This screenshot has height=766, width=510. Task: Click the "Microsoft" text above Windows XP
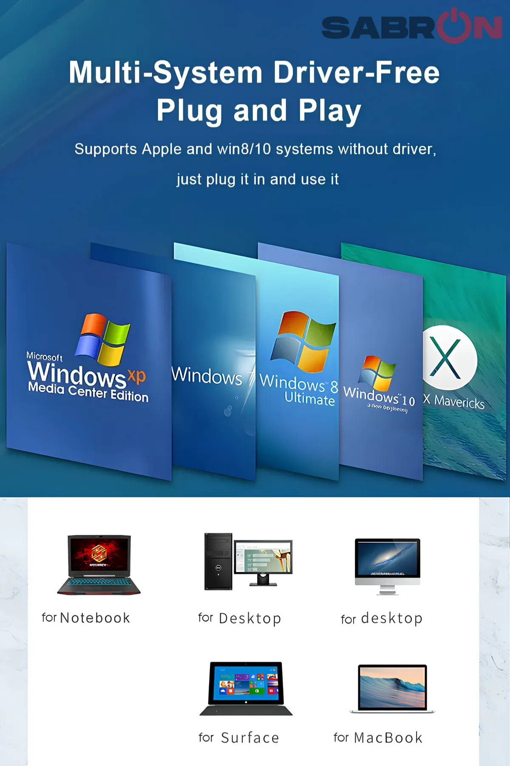44,357
